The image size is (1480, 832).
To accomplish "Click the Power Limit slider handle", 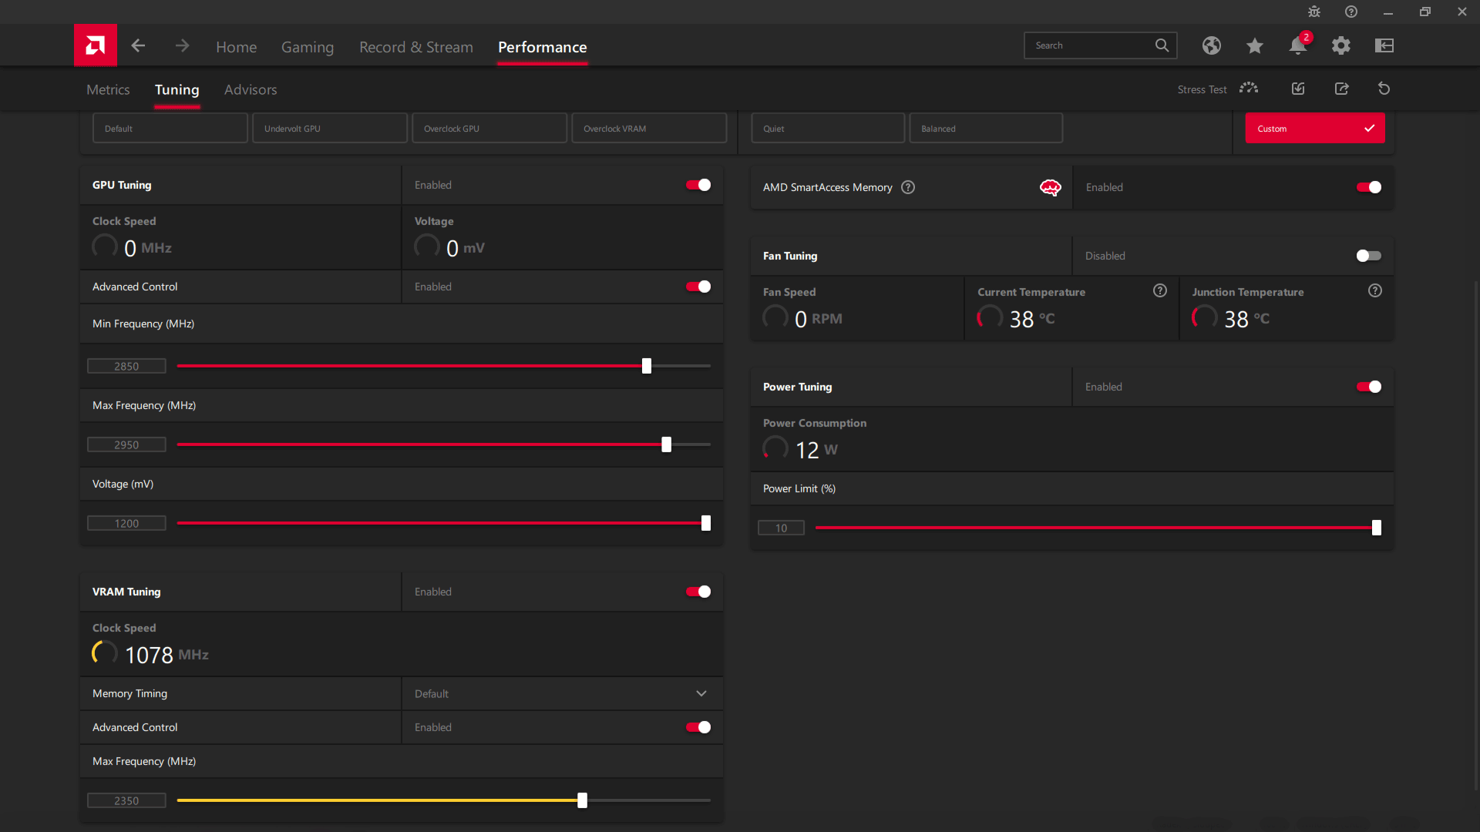I will tap(1377, 528).
